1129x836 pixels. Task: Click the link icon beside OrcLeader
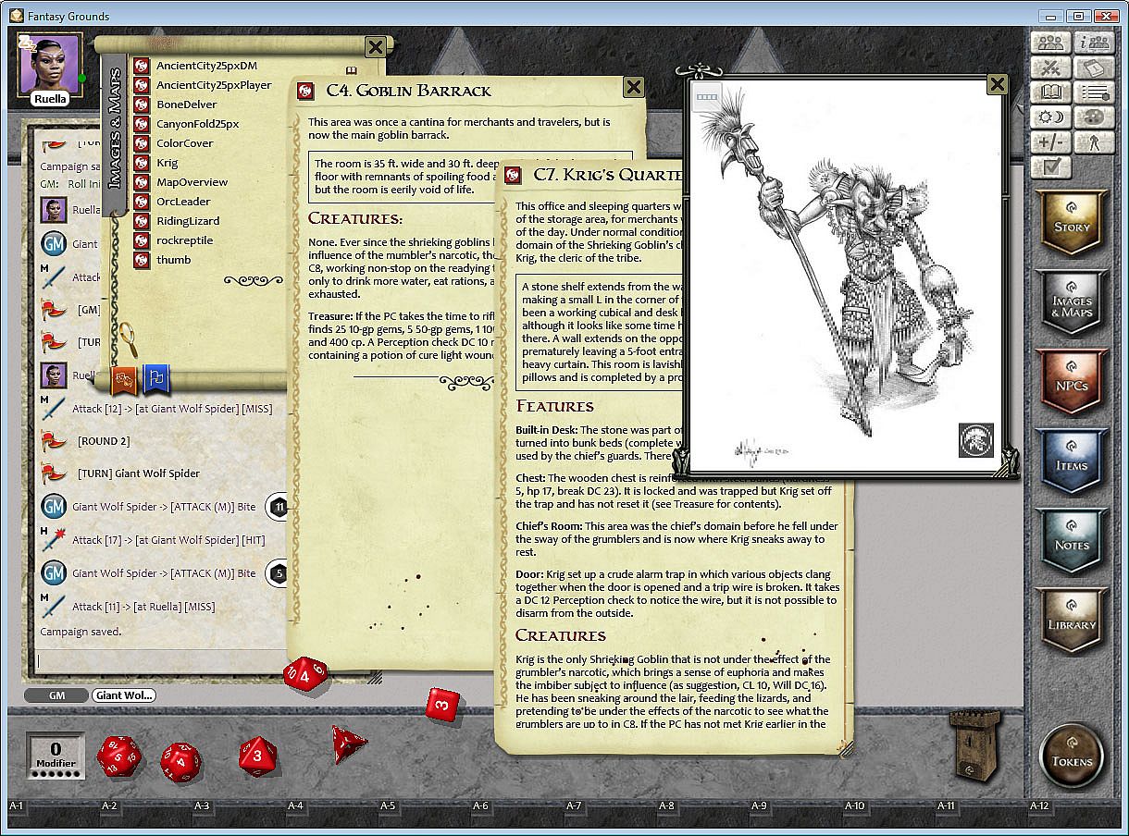tap(142, 202)
